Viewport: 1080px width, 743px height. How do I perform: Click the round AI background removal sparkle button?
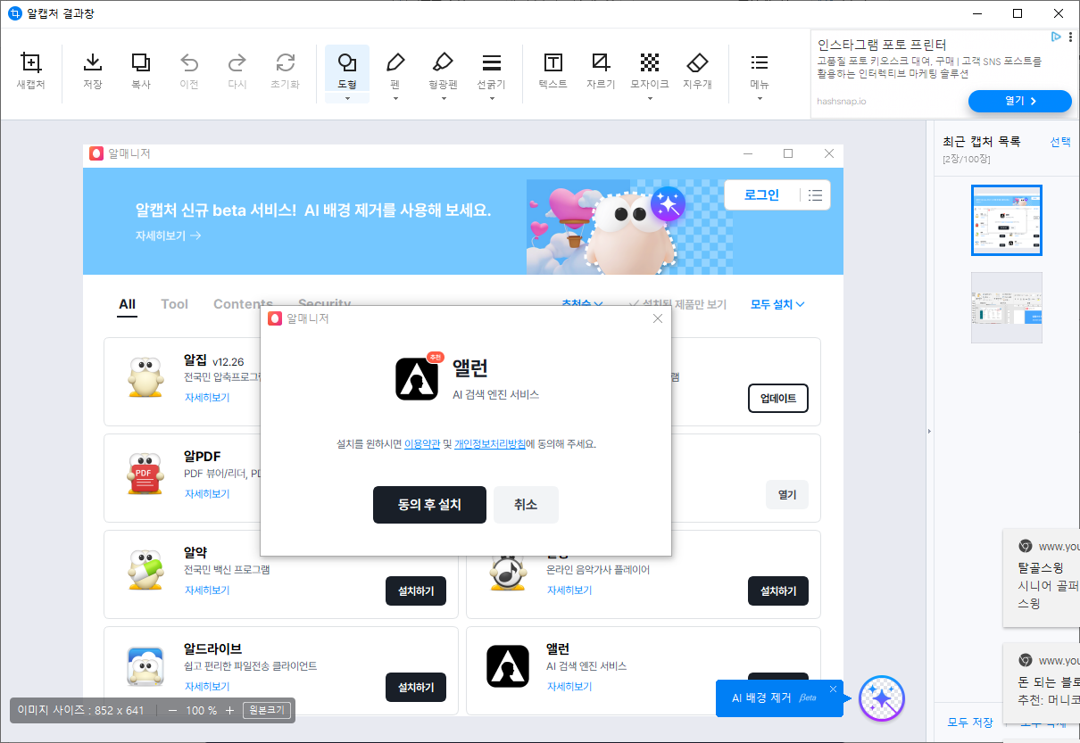tap(882, 698)
